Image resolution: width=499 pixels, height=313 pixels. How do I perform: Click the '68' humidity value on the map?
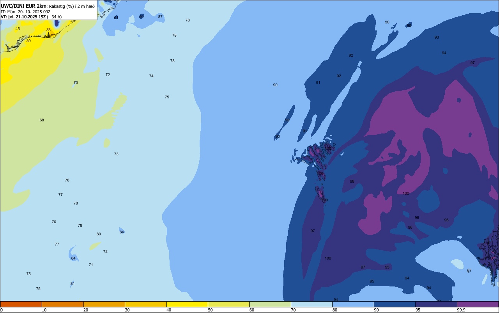(42, 120)
